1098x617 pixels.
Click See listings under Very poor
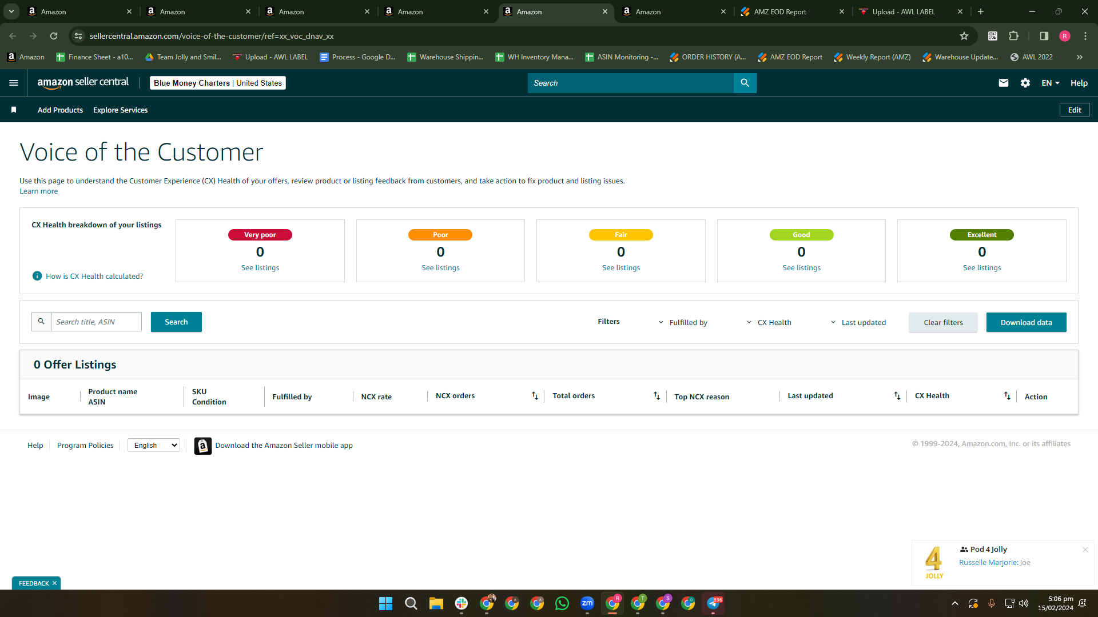pyautogui.click(x=260, y=268)
